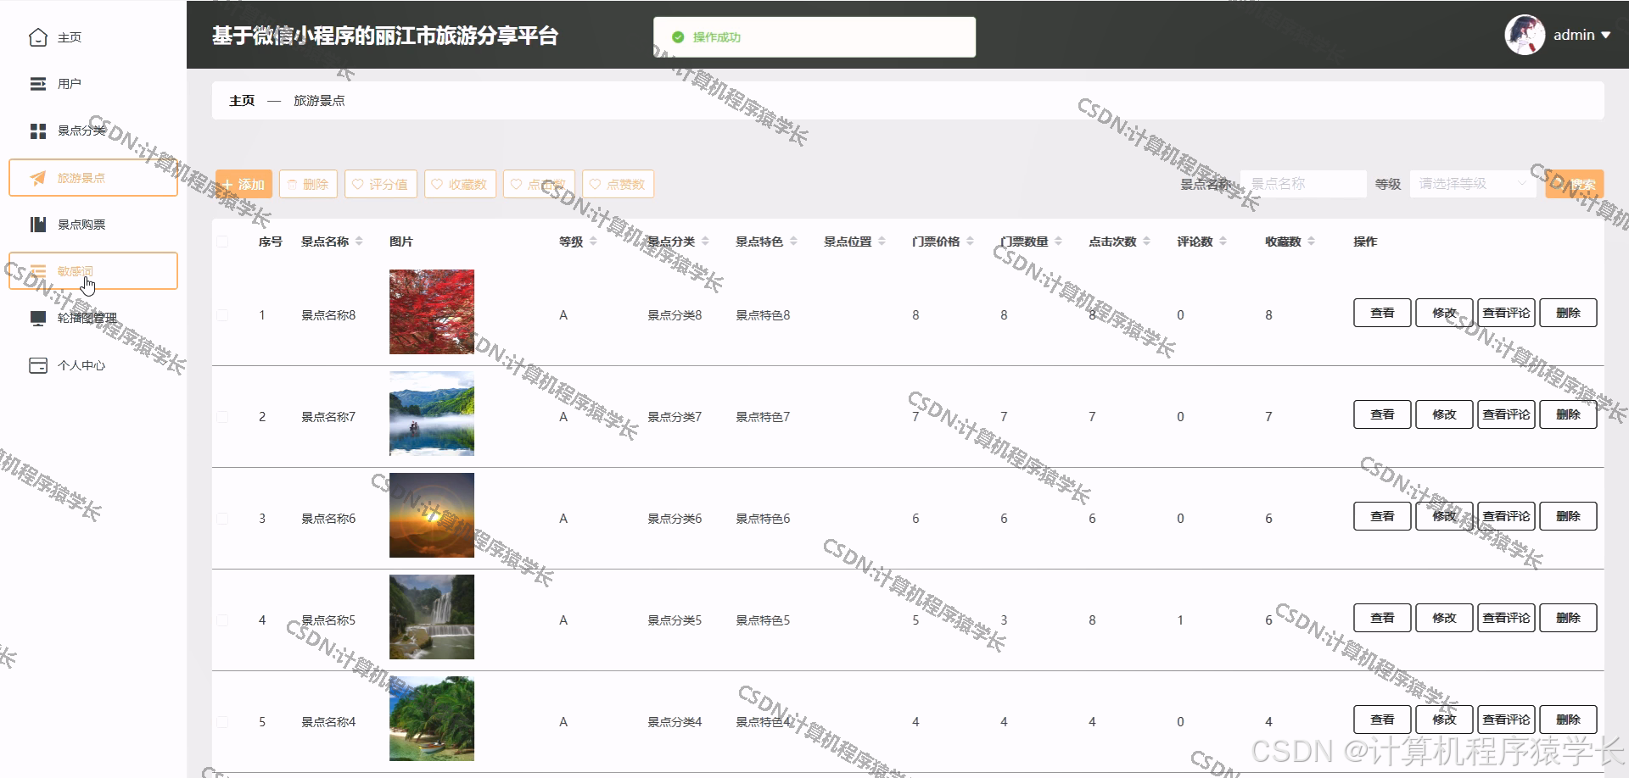The image size is (1629, 778).
Task: Sort by 景点特色 column arrows
Action: click(793, 242)
